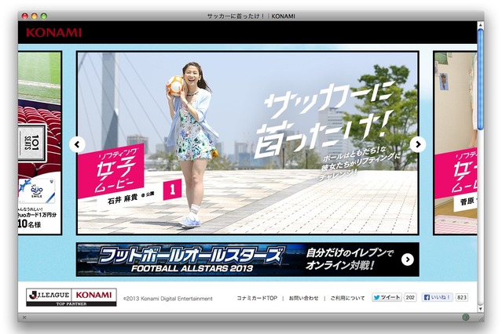Go to next carousel slide arrow
Screen dimensions: 502x334
[x=418, y=144]
